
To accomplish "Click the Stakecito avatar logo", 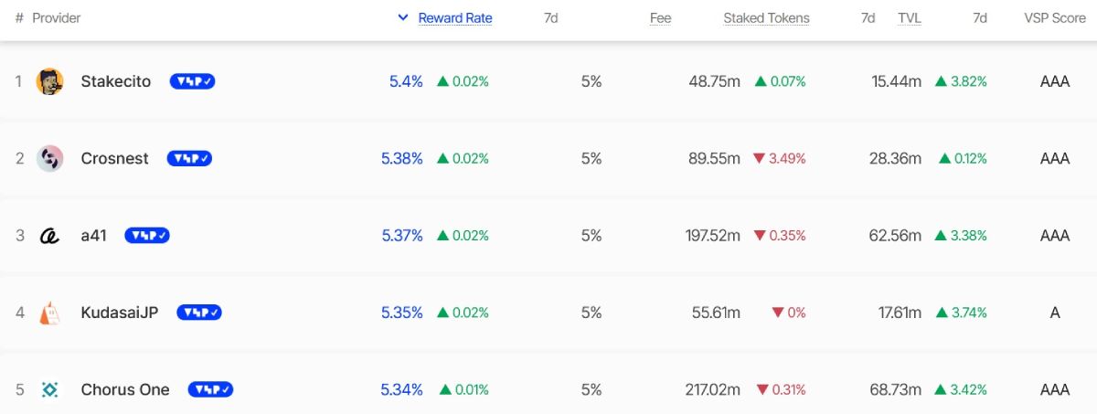I will click(x=49, y=81).
